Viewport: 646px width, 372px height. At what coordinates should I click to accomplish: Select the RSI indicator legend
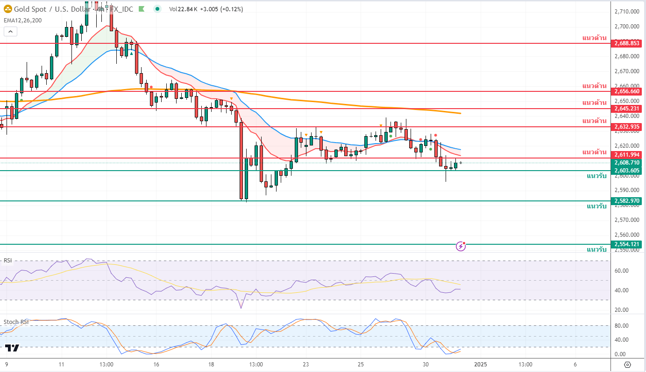point(7,261)
